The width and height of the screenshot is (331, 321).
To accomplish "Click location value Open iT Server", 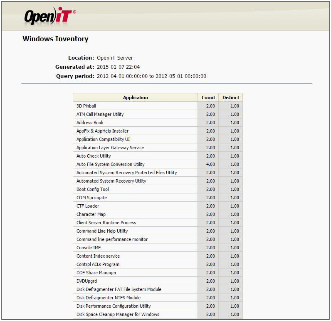I will [x=115, y=58].
